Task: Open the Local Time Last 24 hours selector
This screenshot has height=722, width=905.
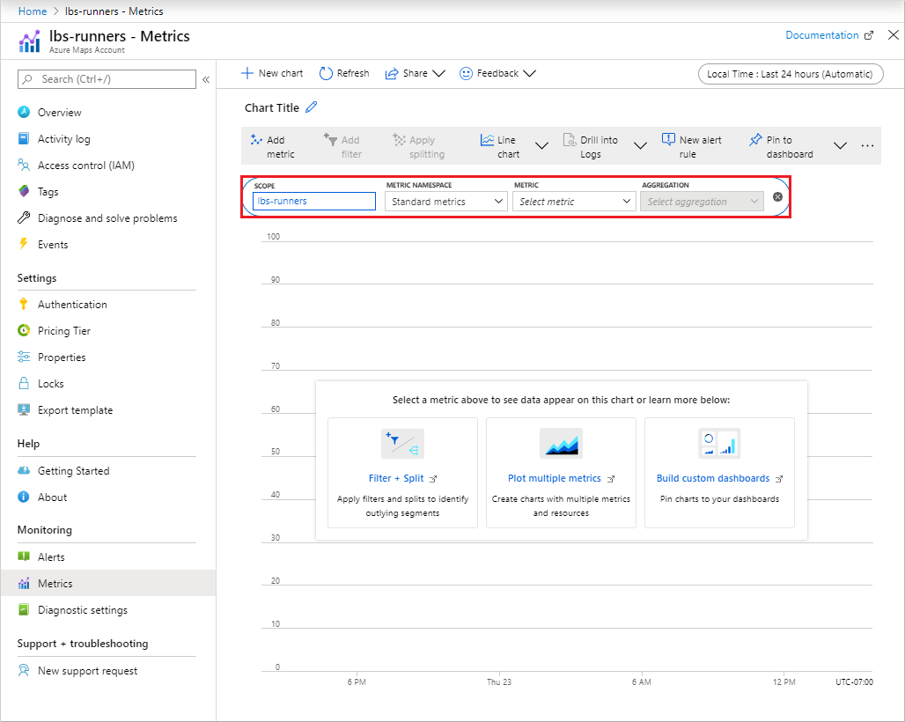Action: (790, 73)
